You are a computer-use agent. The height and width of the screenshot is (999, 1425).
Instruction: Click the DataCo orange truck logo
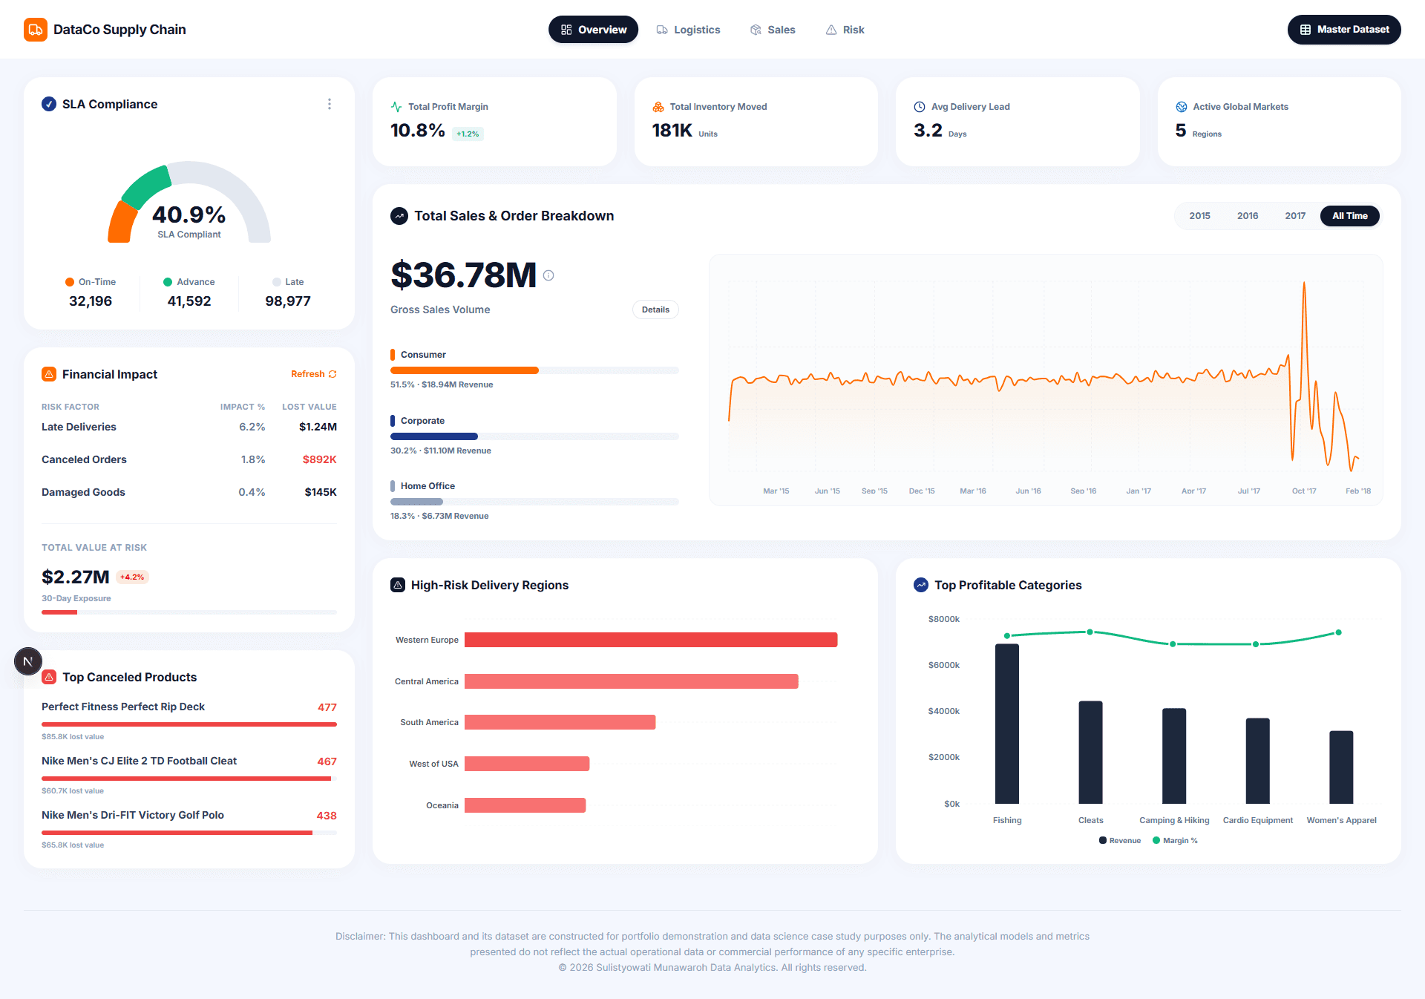coord(35,30)
